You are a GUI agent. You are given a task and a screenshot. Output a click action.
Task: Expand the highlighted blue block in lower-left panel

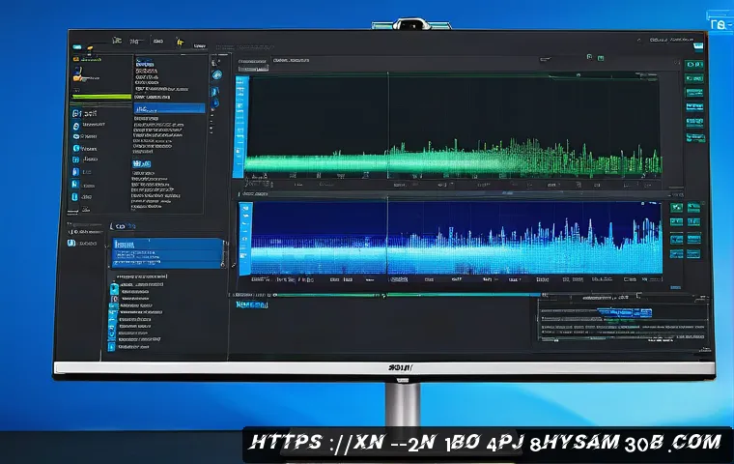pos(166,253)
